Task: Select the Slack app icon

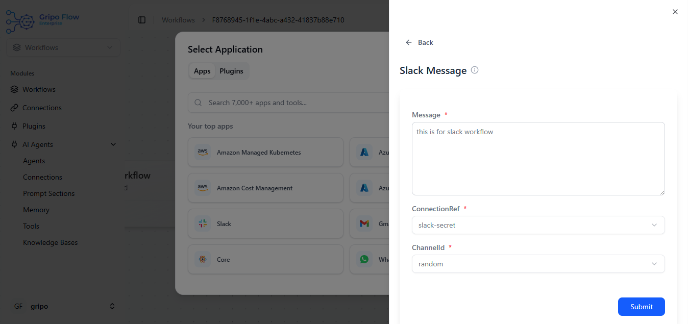Action: [203, 223]
